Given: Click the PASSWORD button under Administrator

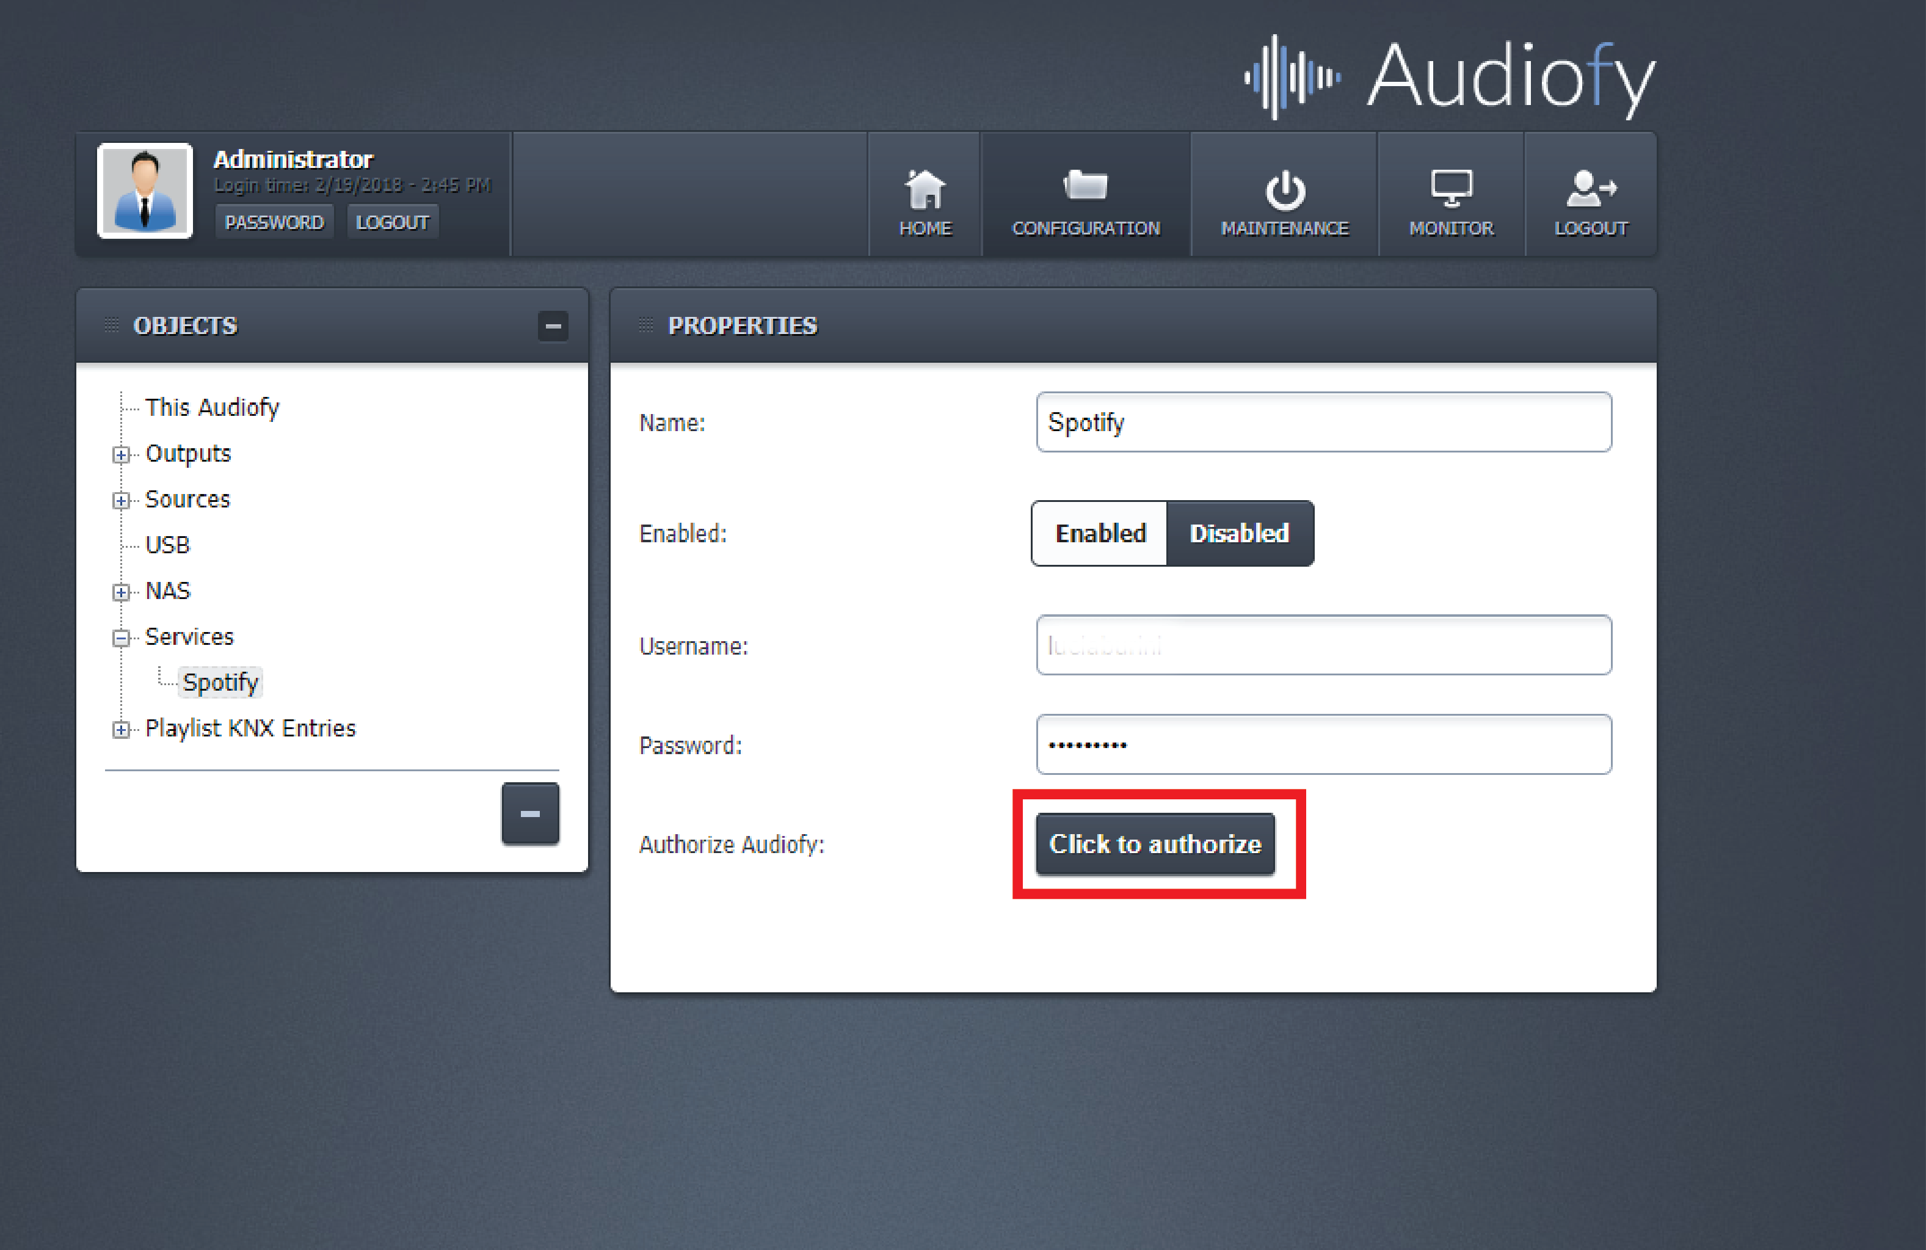Looking at the screenshot, I should (274, 222).
